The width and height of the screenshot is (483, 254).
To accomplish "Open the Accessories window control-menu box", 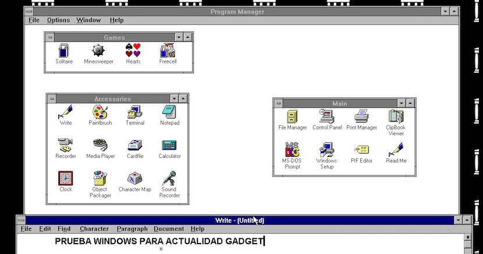I will [x=52, y=98].
